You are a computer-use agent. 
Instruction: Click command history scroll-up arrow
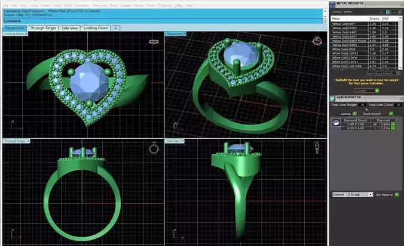325,11
